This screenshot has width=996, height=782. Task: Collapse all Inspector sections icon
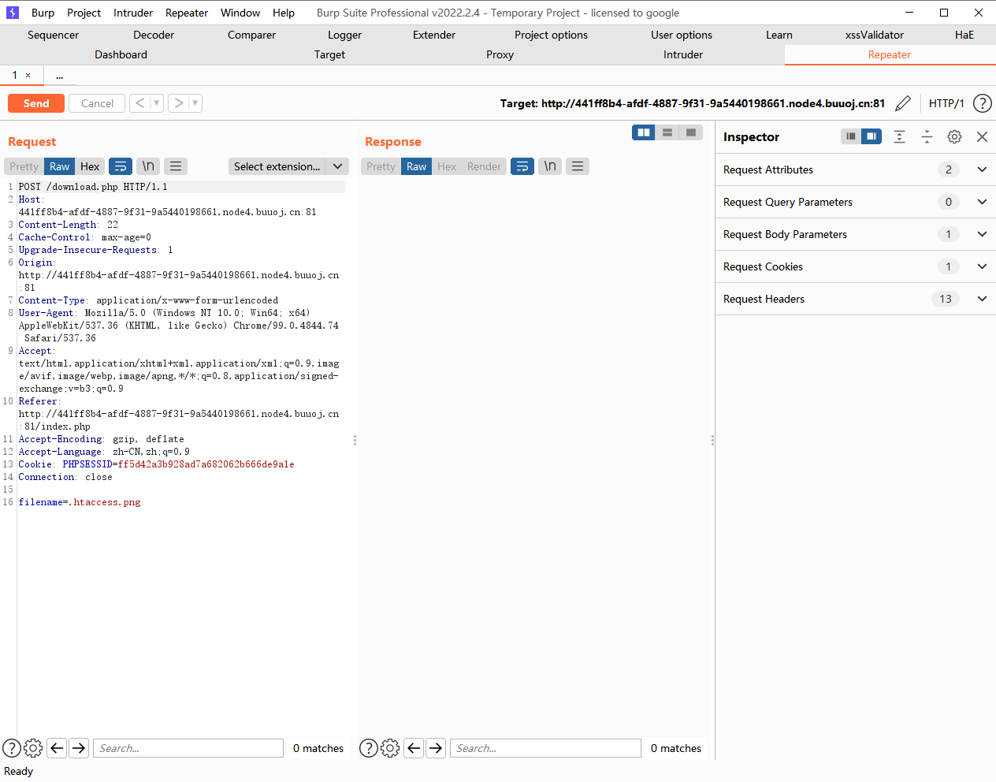927,136
